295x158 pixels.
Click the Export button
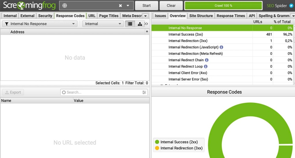tap(13, 92)
